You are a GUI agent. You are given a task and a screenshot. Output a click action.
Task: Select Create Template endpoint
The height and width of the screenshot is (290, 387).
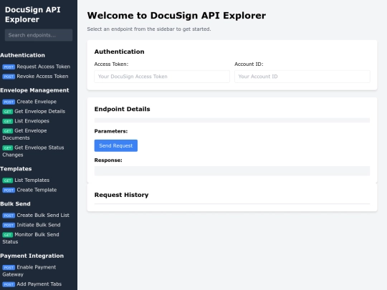coord(29,190)
